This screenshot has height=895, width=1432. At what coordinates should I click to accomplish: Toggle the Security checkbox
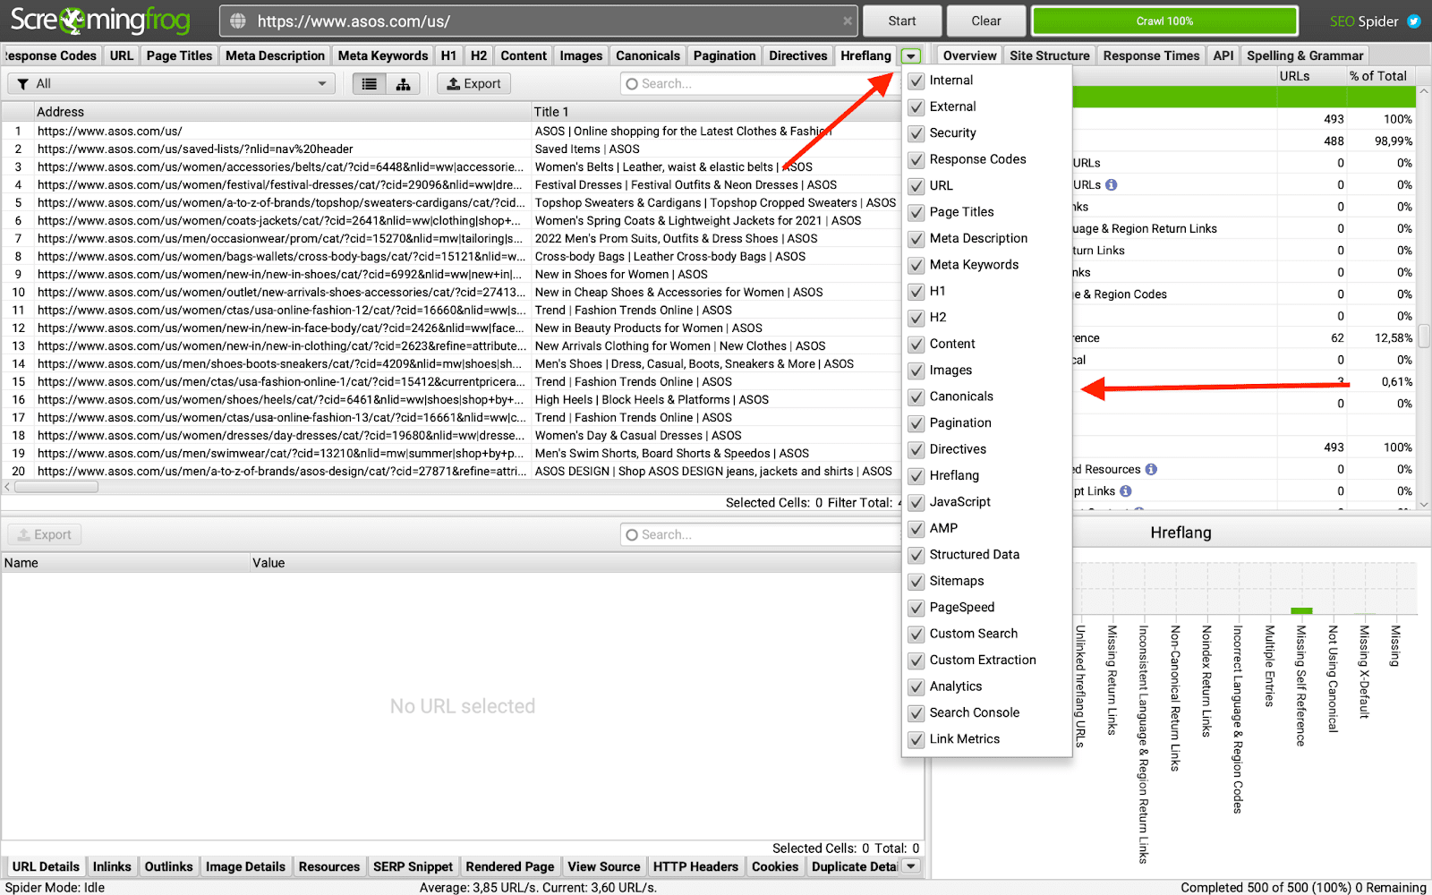[x=916, y=133]
